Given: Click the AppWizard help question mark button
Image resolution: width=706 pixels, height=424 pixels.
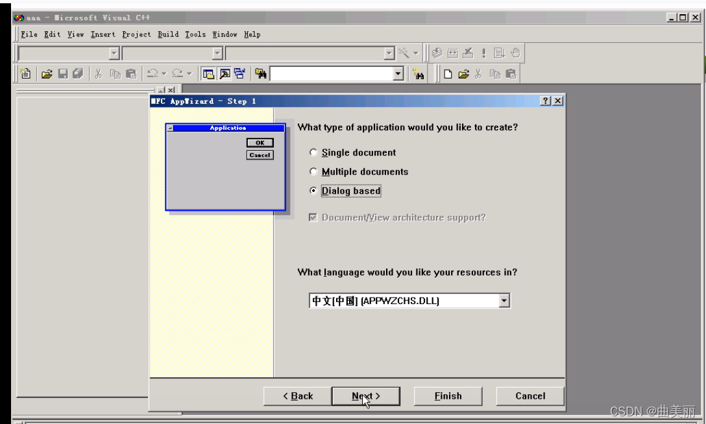Looking at the screenshot, I should click(x=545, y=100).
